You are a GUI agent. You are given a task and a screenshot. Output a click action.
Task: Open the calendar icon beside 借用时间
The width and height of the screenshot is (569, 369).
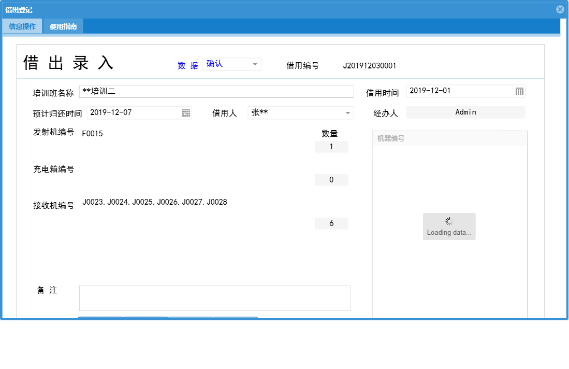[519, 91]
